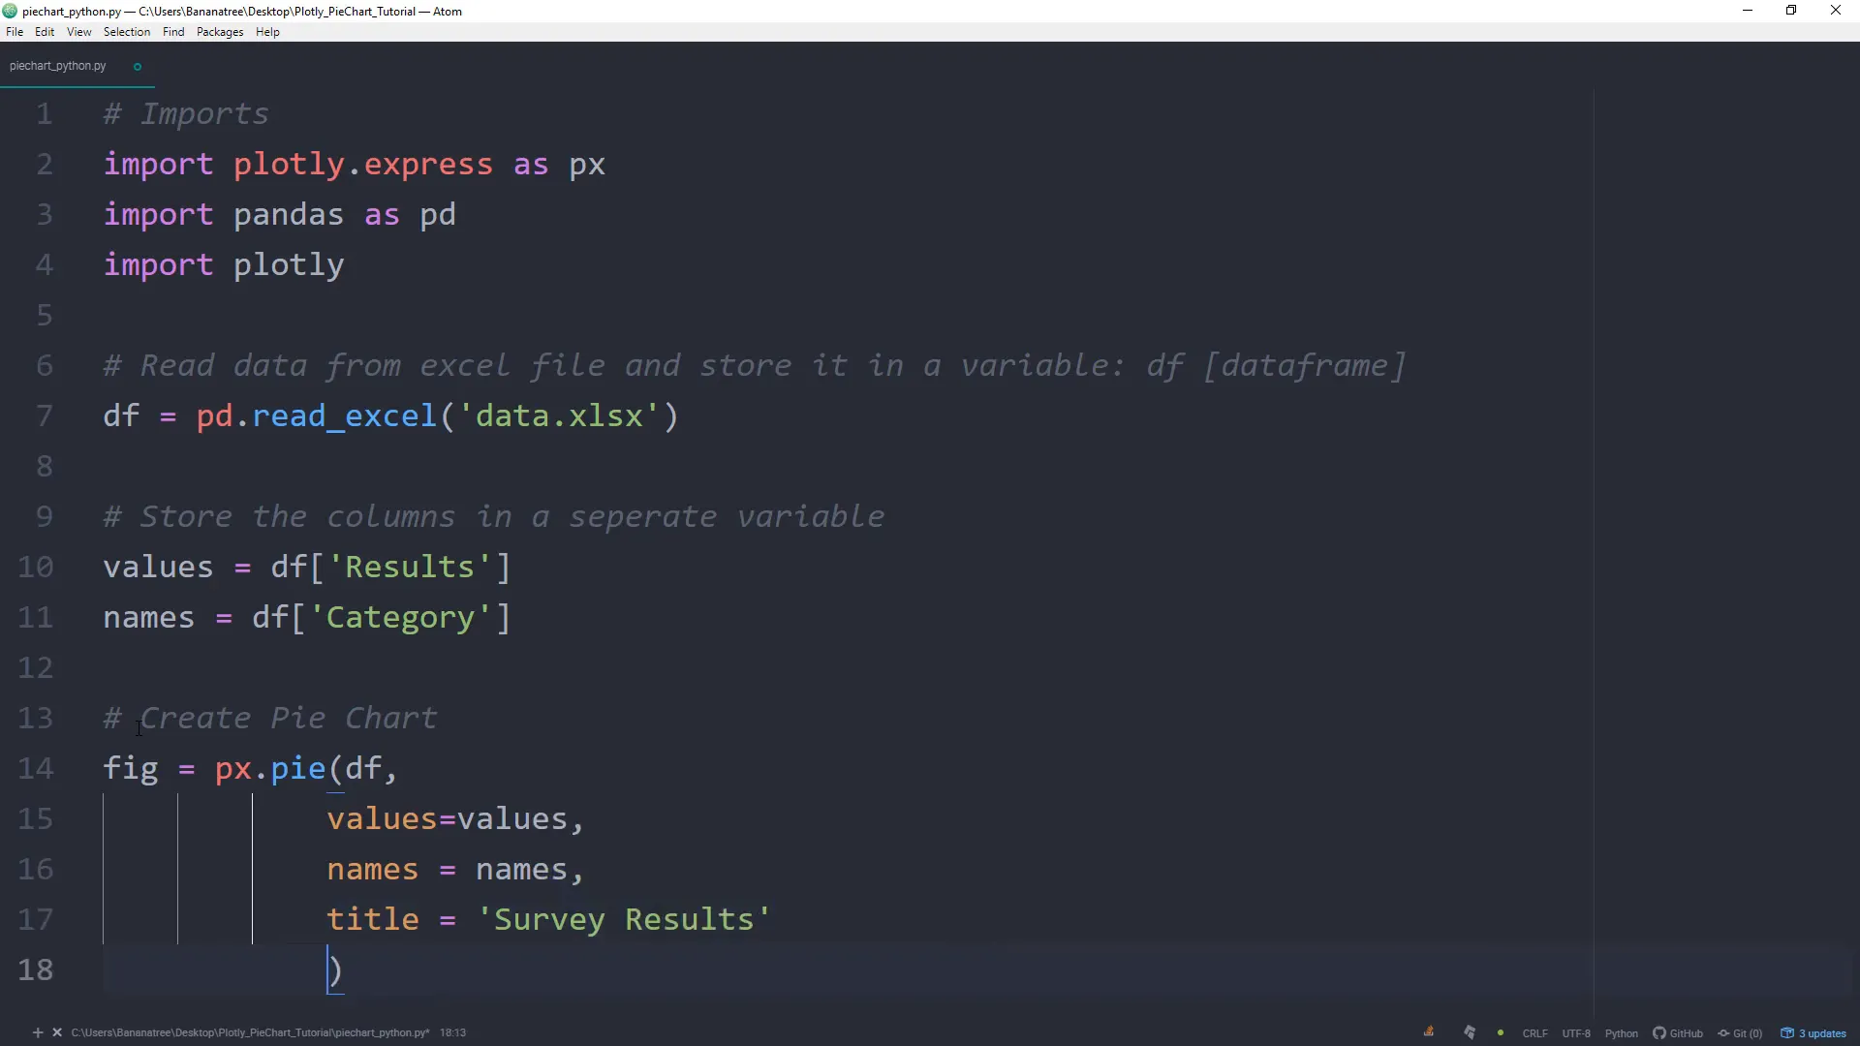The width and height of the screenshot is (1860, 1046).
Task: Open the File menu
Action: click(15, 32)
